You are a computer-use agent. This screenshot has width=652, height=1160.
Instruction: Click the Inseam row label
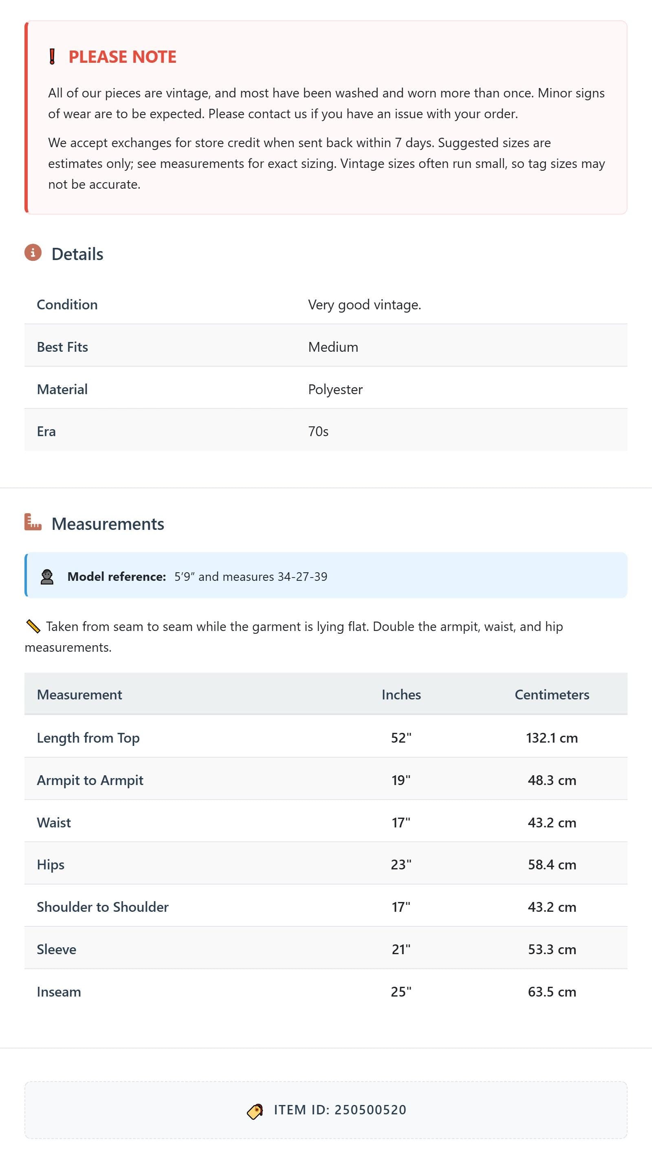[x=59, y=992]
